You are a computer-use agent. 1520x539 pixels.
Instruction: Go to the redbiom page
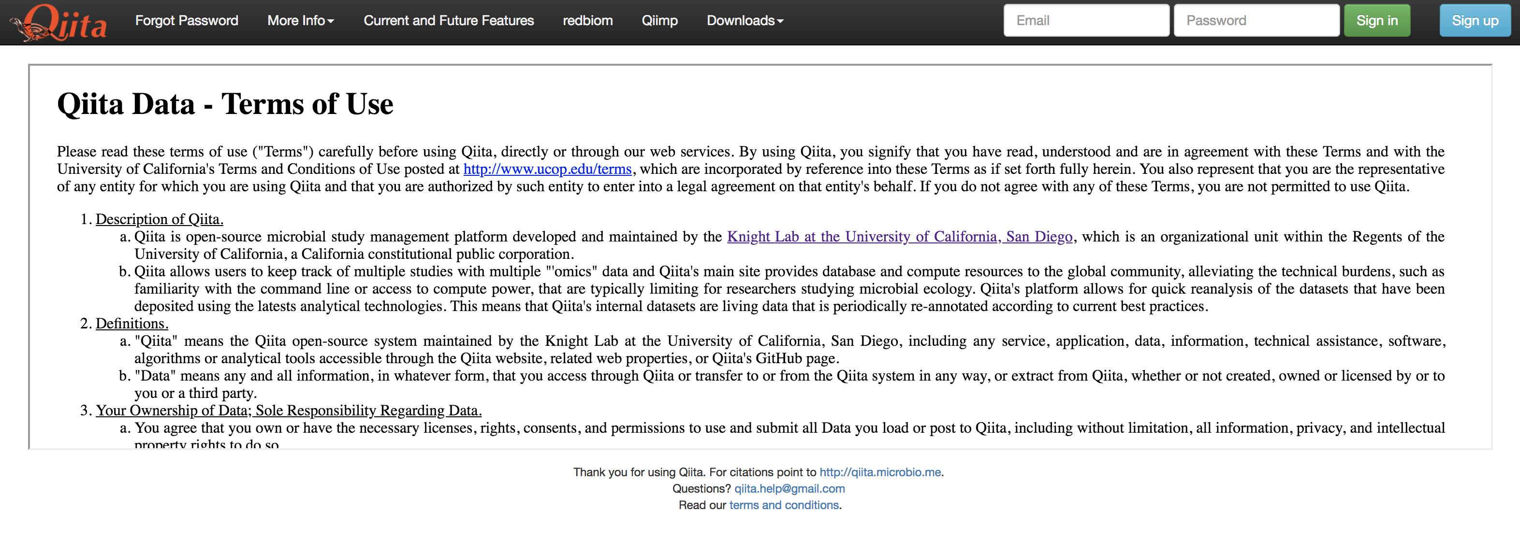click(587, 21)
